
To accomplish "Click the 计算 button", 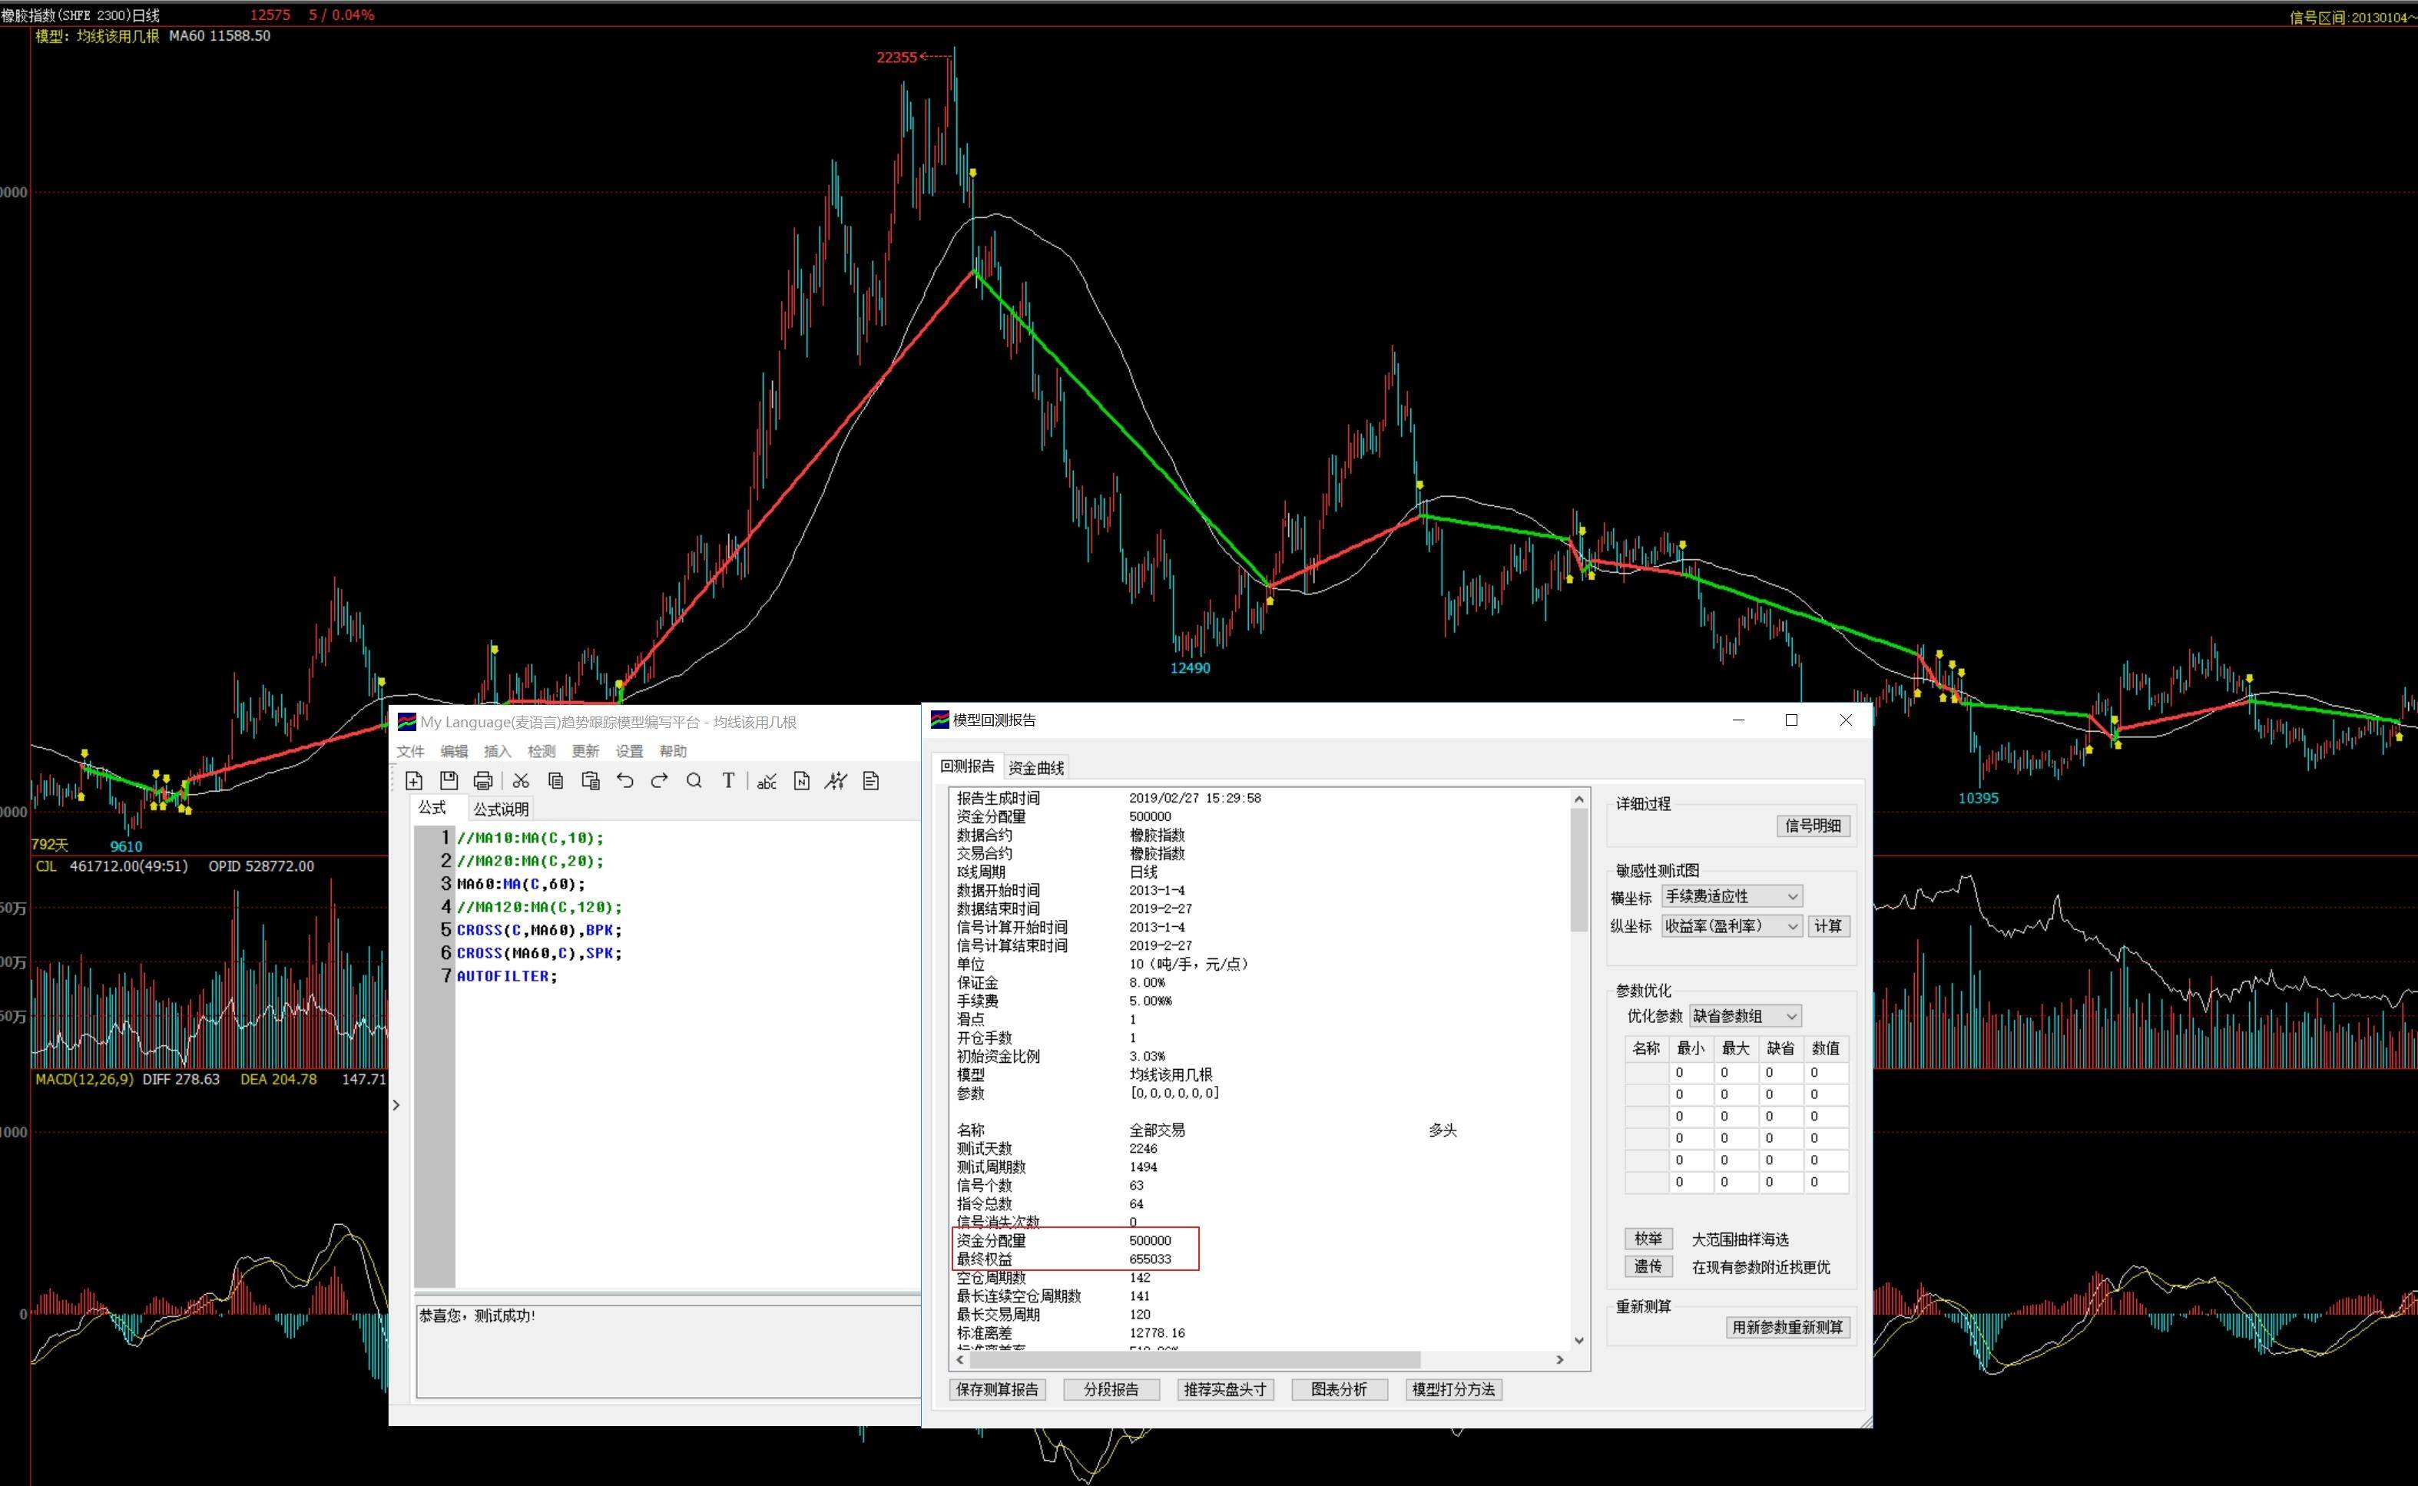I will point(1828,926).
